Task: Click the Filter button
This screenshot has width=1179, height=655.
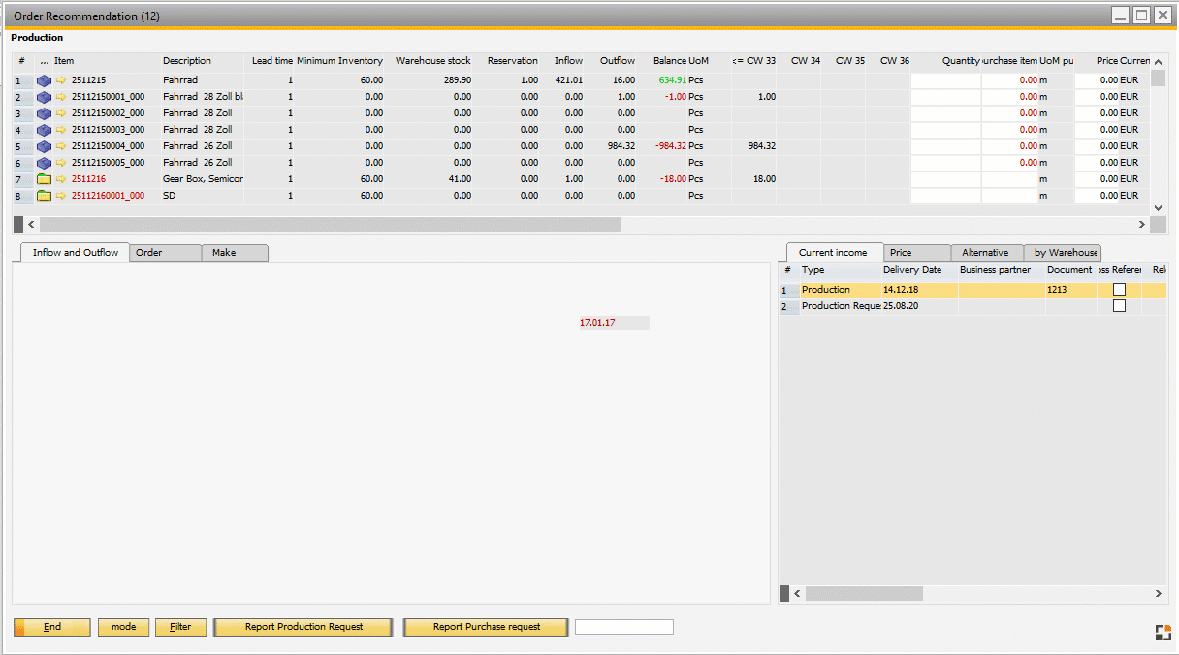Action: click(x=180, y=627)
